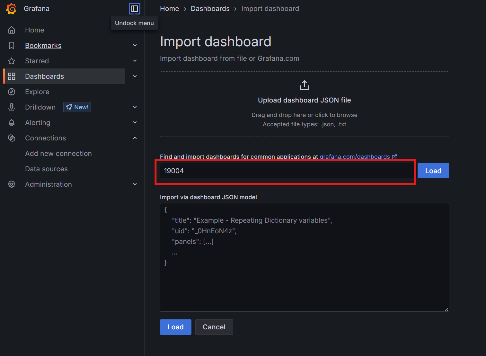Click the external link icon after grafana.com/dashboards

tap(394, 157)
